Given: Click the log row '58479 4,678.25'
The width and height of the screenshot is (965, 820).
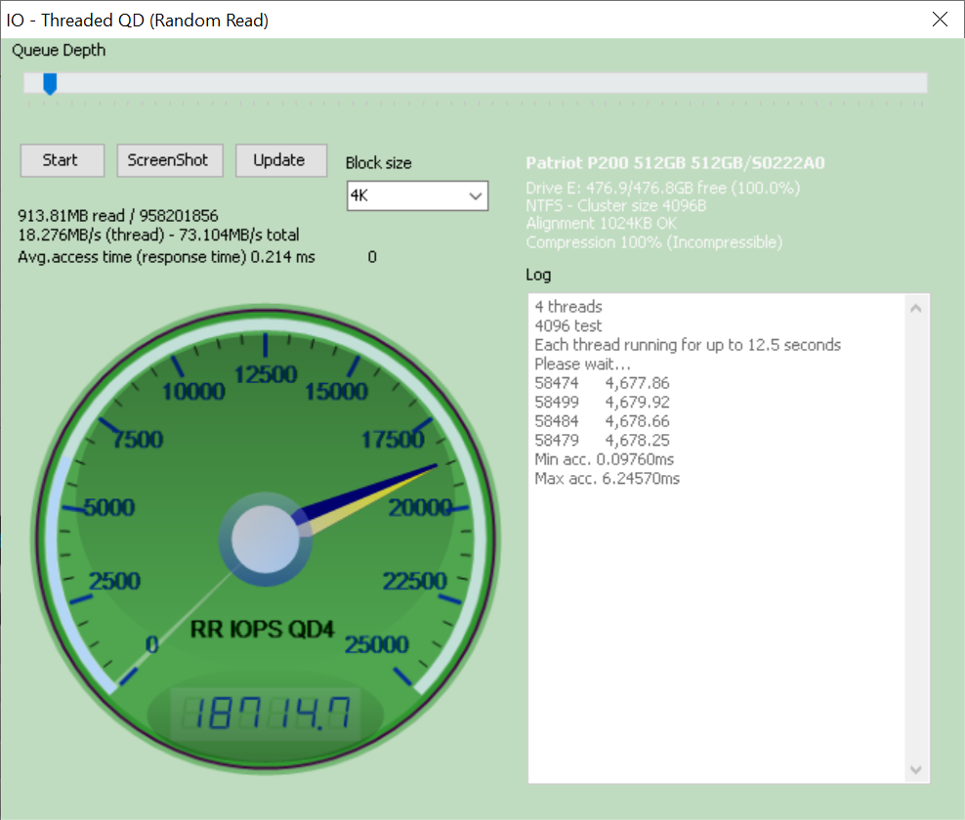Looking at the screenshot, I should point(602,440).
